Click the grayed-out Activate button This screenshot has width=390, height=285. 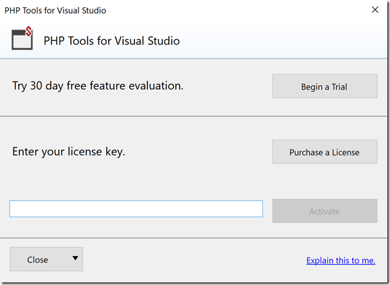pos(324,211)
